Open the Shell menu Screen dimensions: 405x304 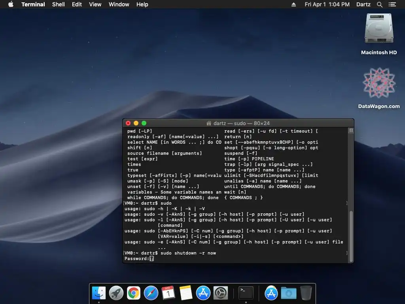[x=59, y=4]
